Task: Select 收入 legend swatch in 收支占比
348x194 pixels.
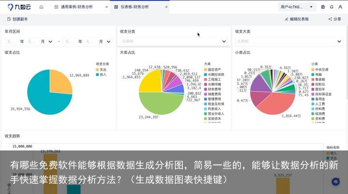Action: pos(97,75)
